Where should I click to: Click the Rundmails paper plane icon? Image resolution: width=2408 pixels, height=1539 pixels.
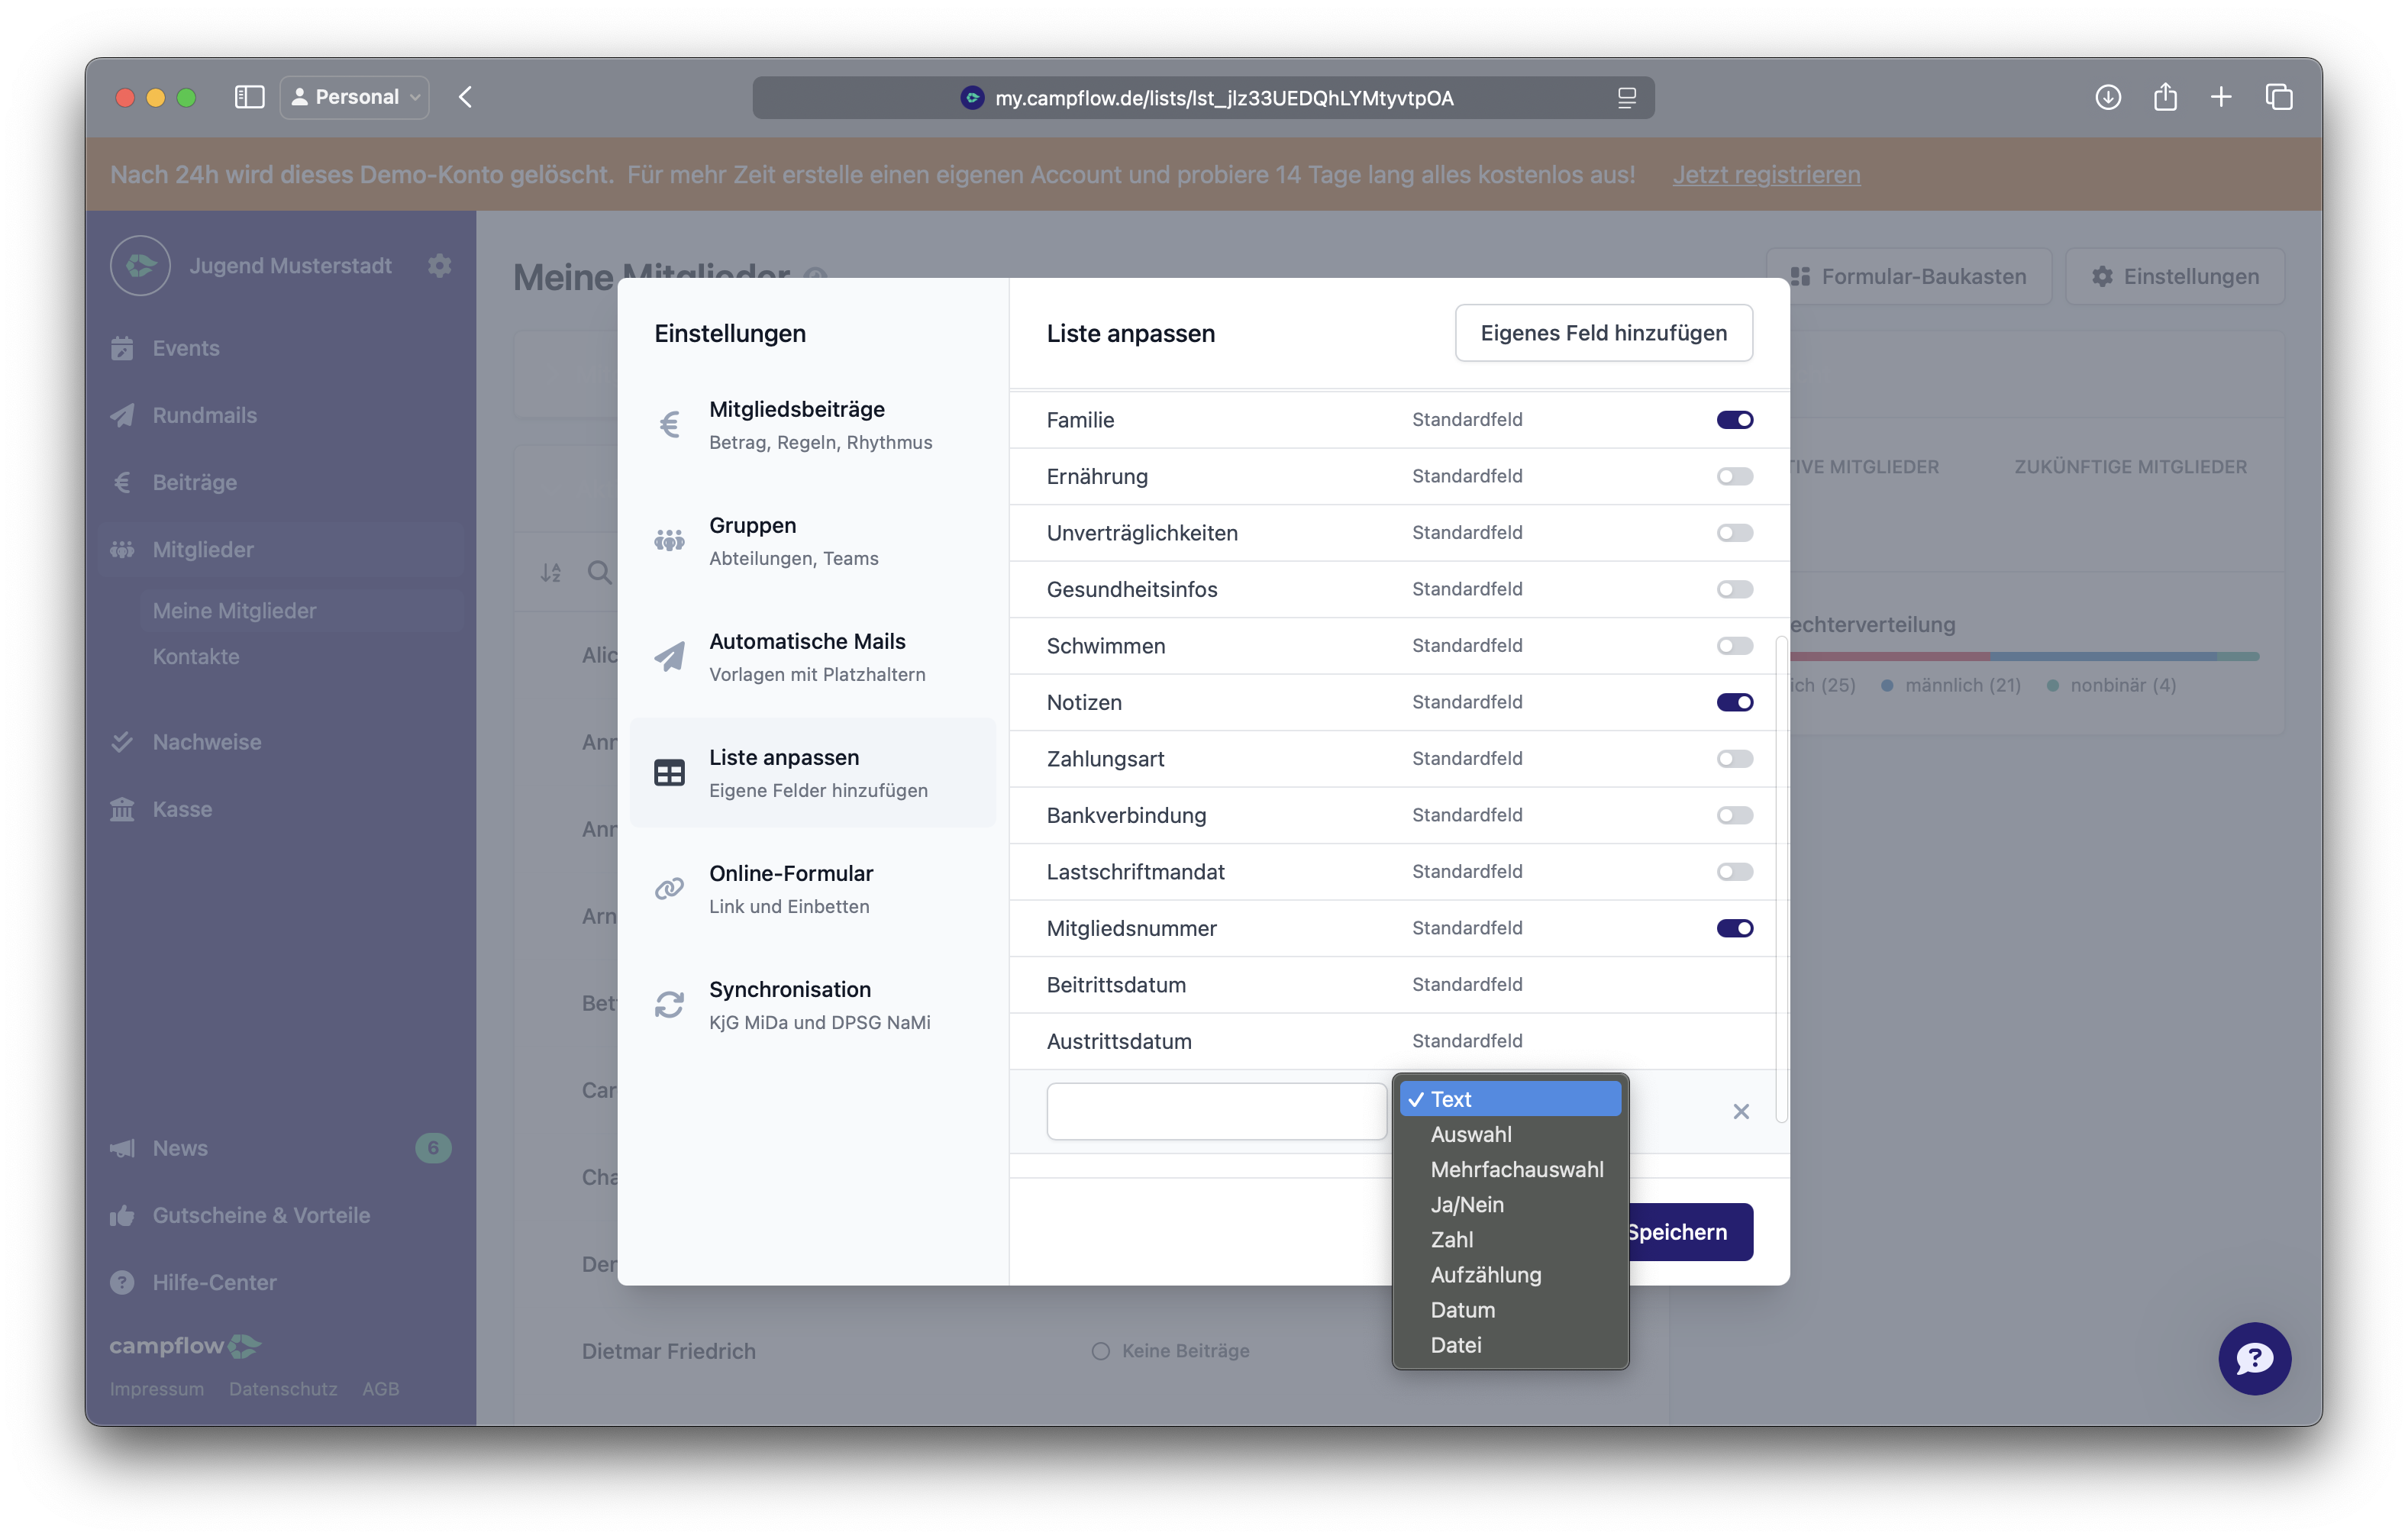(x=122, y=415)
